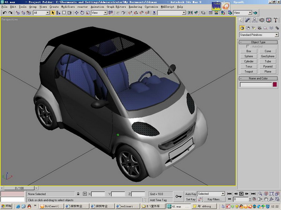The height and width of the screenshot is (210, 281).
Task: Open the Display panel tab
Action: click(x=269, y=21)
